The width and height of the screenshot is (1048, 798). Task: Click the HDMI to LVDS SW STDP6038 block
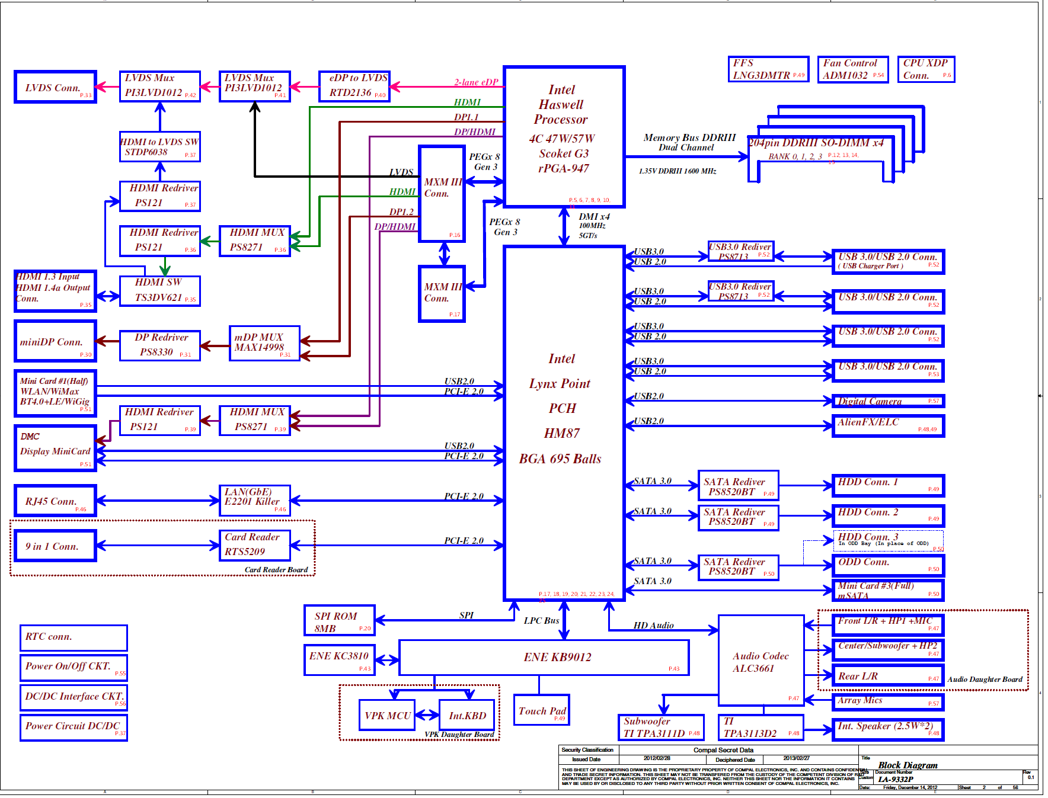point(159,147)
